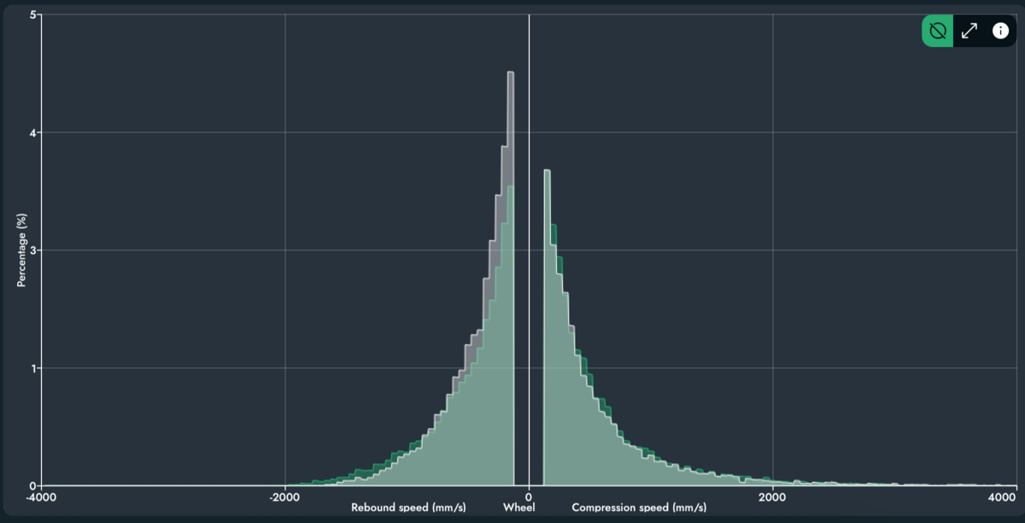Click the -4000 tick label

(41, 497)
